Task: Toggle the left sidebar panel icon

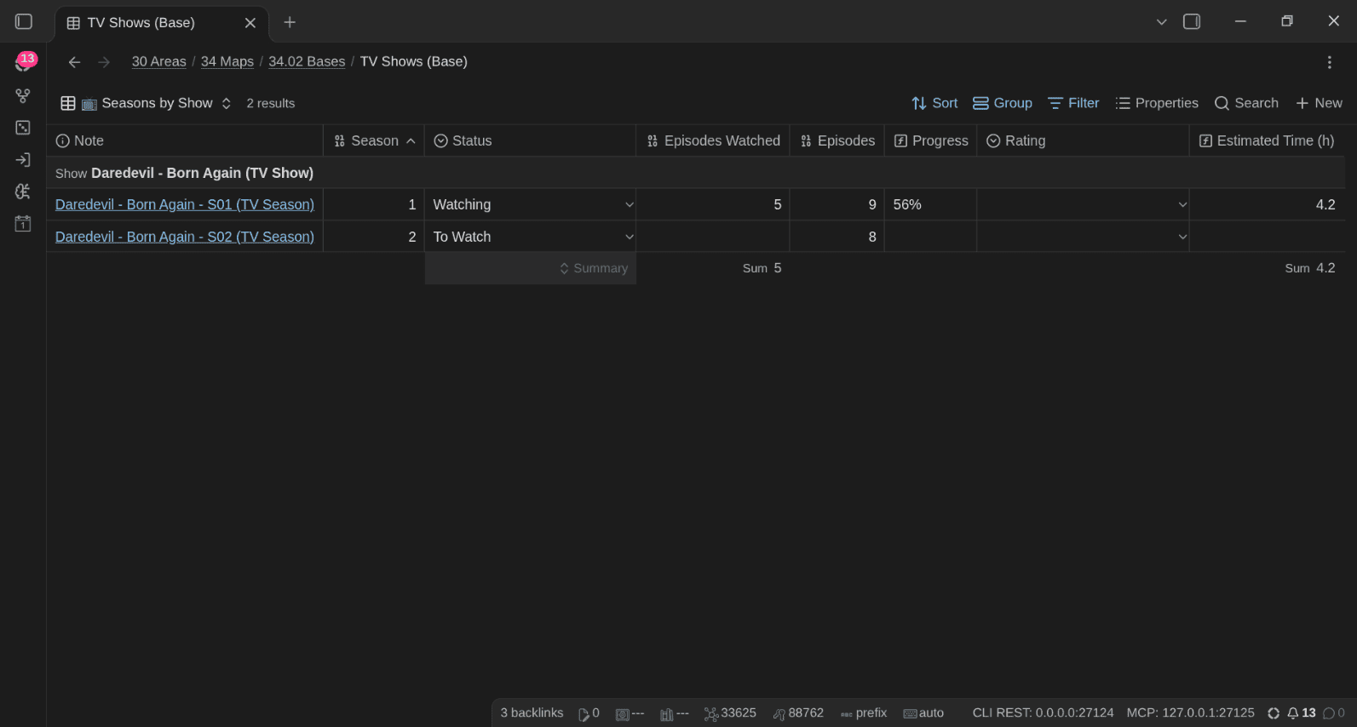Action: [24, 21]
